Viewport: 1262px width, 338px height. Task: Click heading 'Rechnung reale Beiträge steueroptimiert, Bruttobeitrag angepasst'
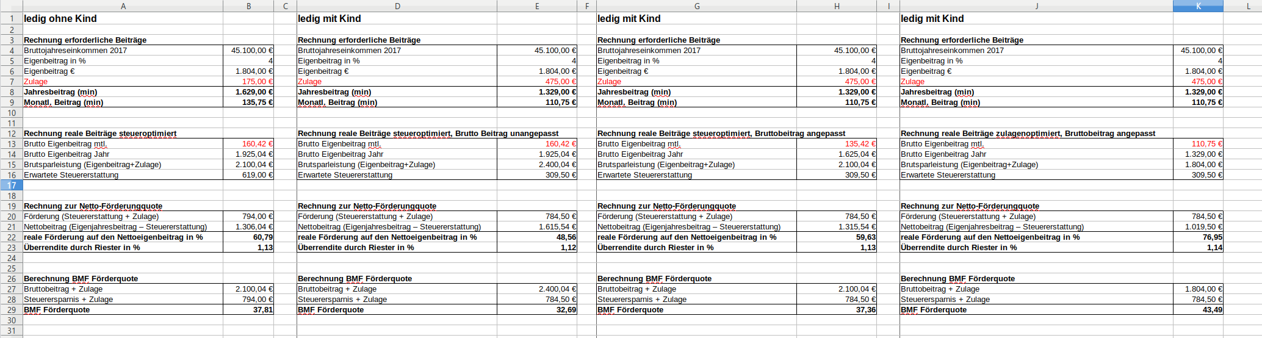(721, 134)
